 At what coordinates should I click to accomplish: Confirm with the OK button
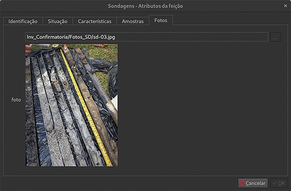click(x=279, y=183)
